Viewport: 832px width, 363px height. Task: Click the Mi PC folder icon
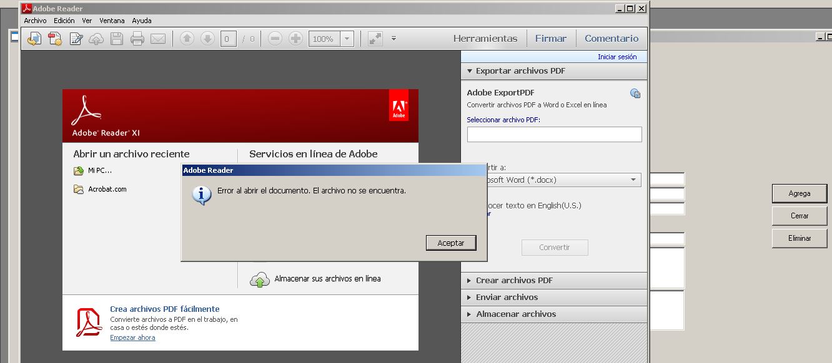(x=79, y=171)
